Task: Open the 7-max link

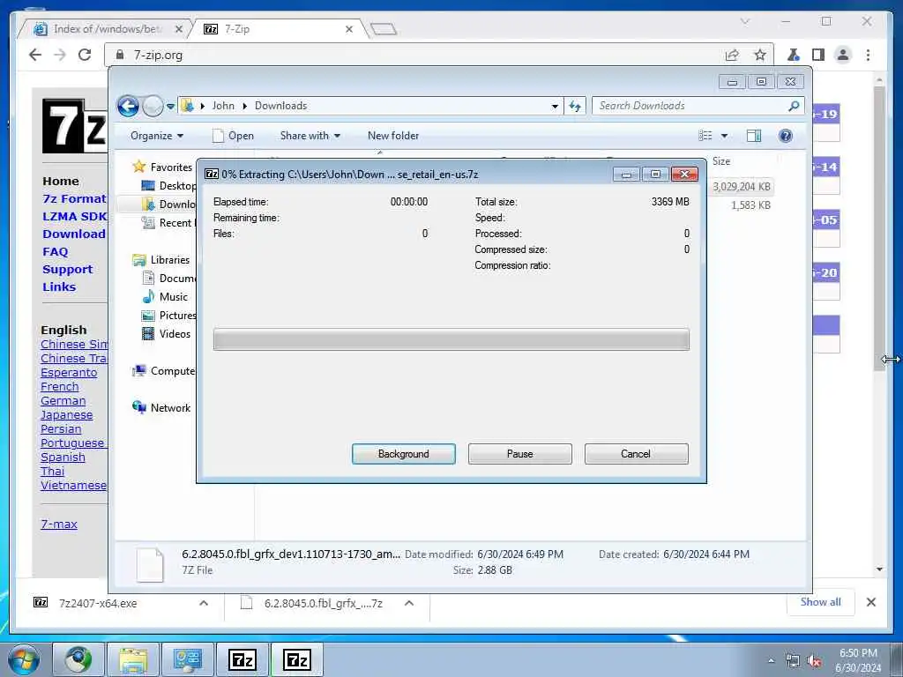Action: point(59,524)
